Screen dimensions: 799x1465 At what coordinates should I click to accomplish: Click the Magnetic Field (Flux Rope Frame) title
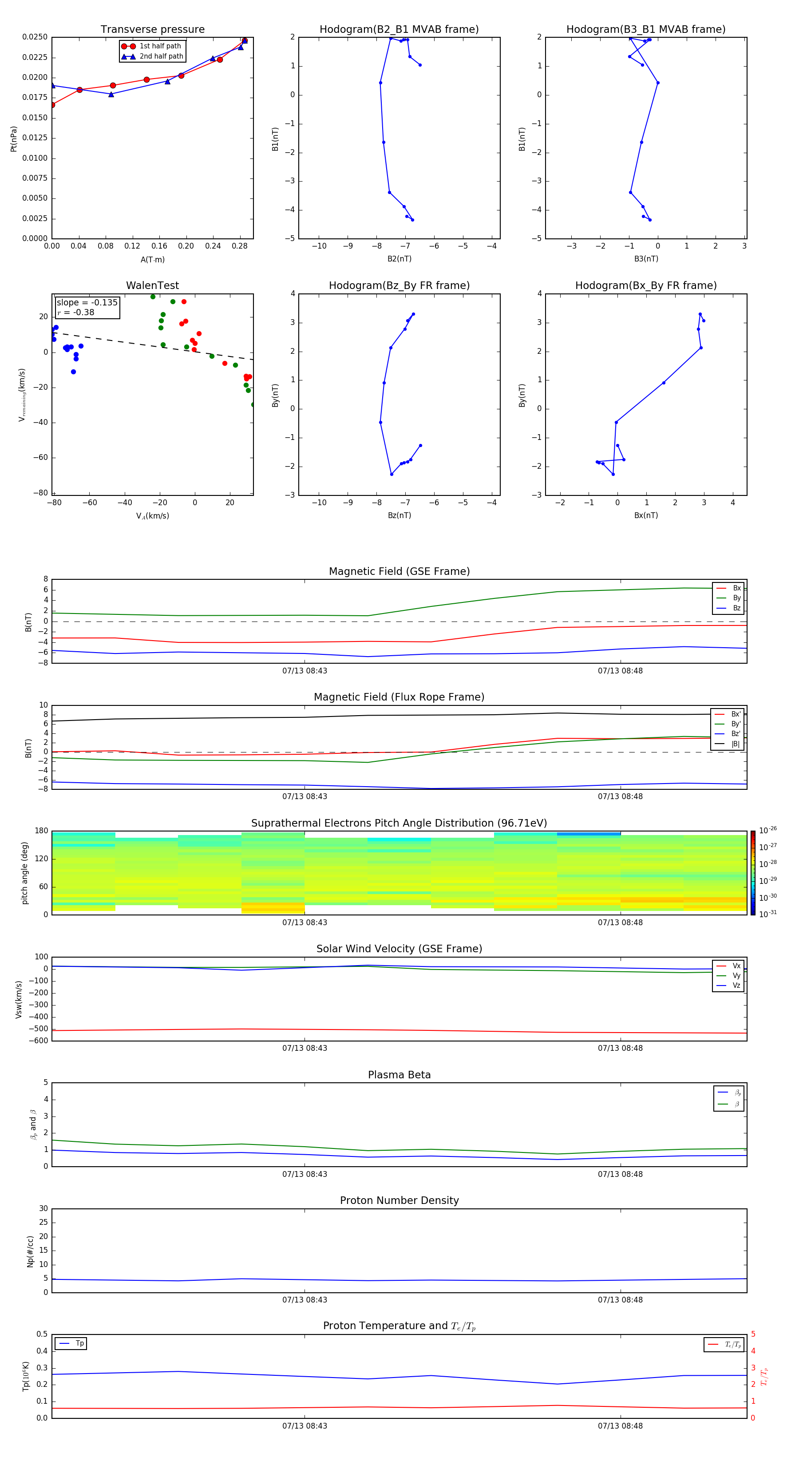(x=399, y=697)
